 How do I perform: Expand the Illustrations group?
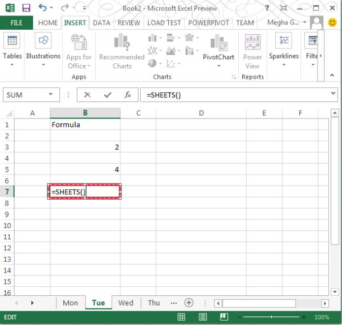tap(43, 50)
